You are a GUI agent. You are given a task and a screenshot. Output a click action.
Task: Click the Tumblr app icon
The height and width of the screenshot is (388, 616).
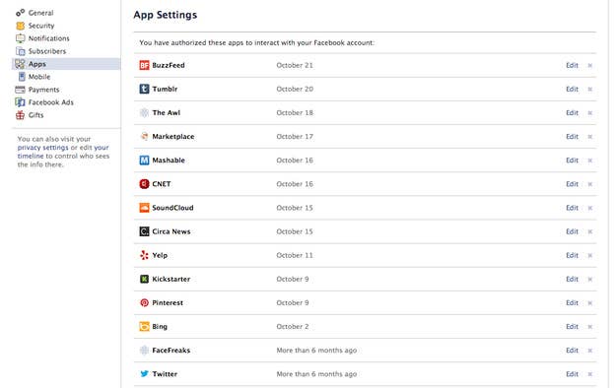(x=144, y=89)
